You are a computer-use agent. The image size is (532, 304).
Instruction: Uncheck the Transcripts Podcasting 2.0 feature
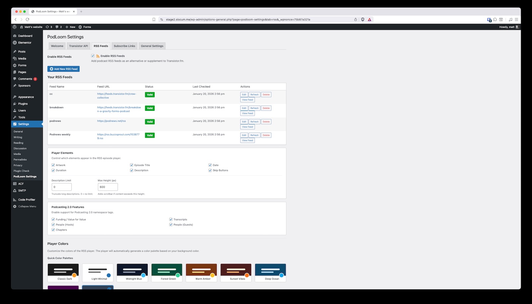(x=171, y=219)
